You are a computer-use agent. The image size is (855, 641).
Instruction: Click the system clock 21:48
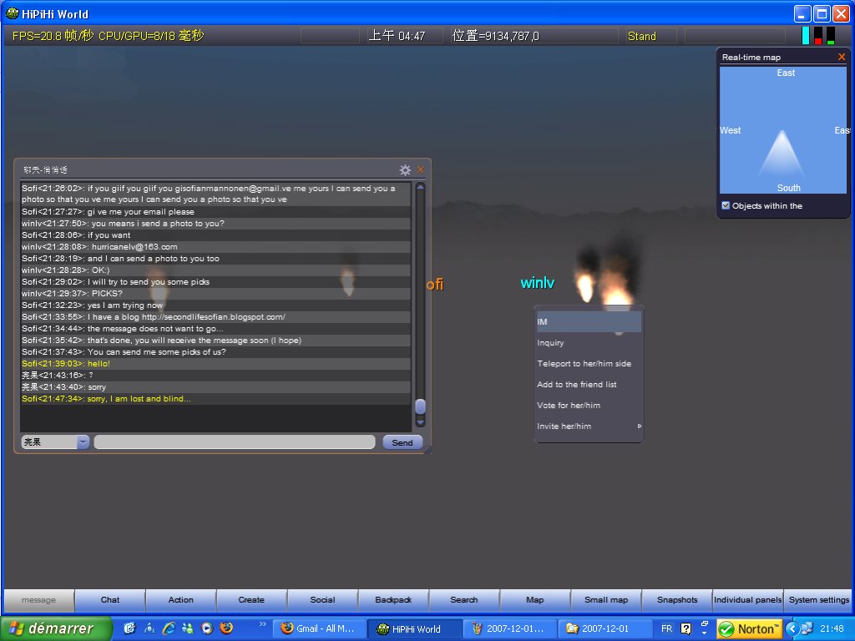(x=832, y=628)
